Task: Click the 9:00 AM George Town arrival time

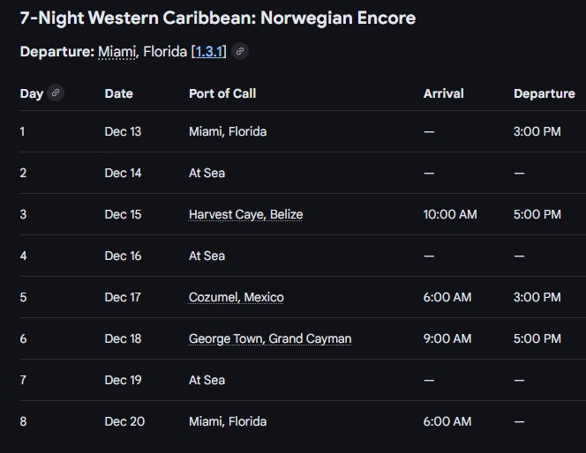Action: (x=447, y=338)
